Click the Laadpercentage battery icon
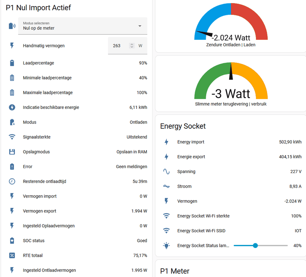 pos(12,63)
